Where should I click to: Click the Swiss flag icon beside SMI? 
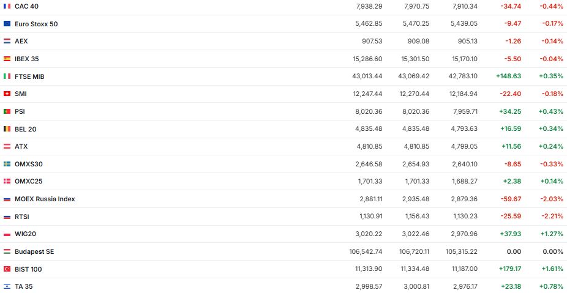[7, 94]
